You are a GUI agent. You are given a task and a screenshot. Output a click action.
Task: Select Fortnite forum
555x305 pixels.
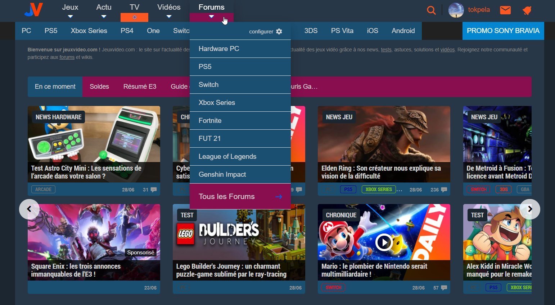click(x=240, y=121)
